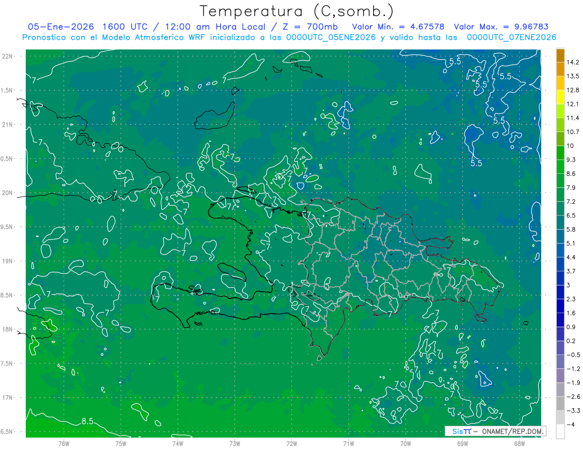Click the '12.1' color scale value

tap(574, 104)
